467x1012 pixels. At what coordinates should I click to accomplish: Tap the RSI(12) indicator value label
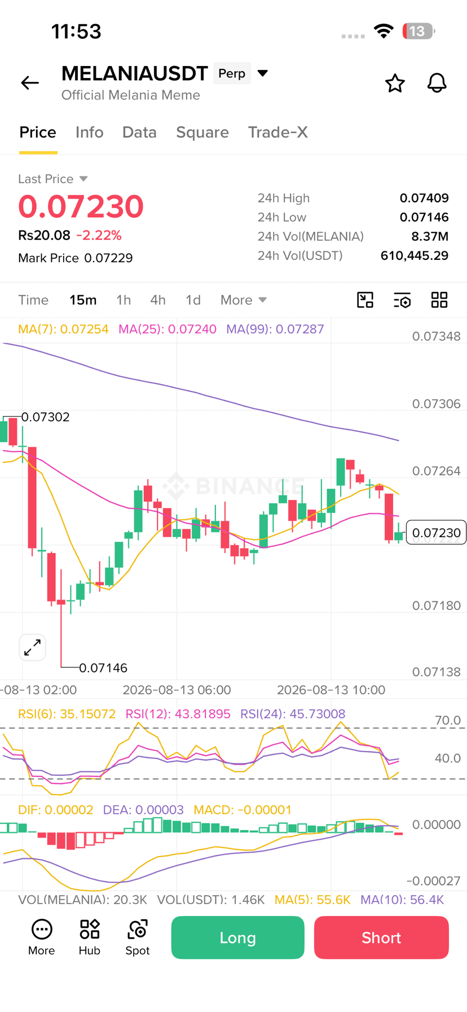click(178, 714)
